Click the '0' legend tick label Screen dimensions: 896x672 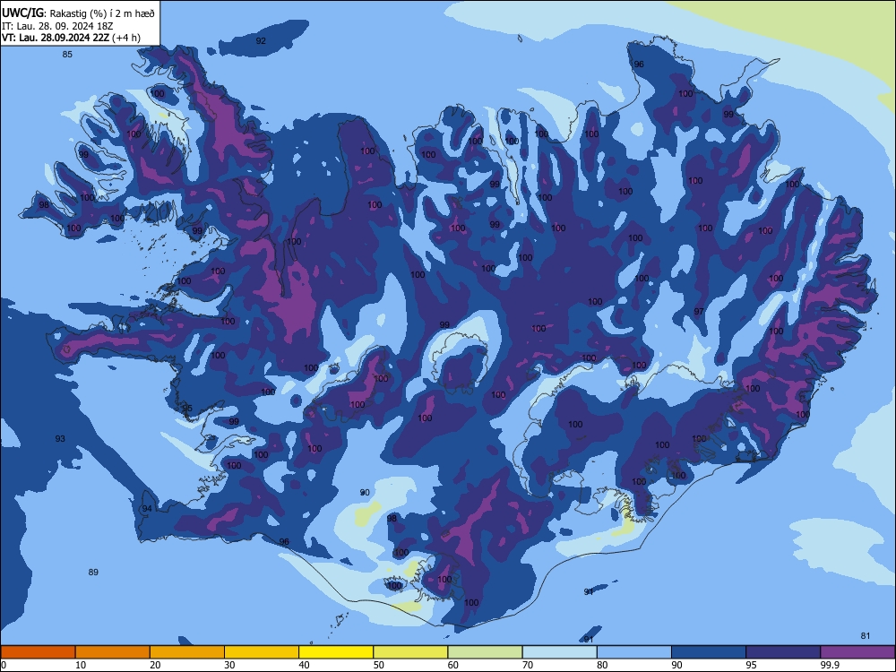[x=4, y=665]
